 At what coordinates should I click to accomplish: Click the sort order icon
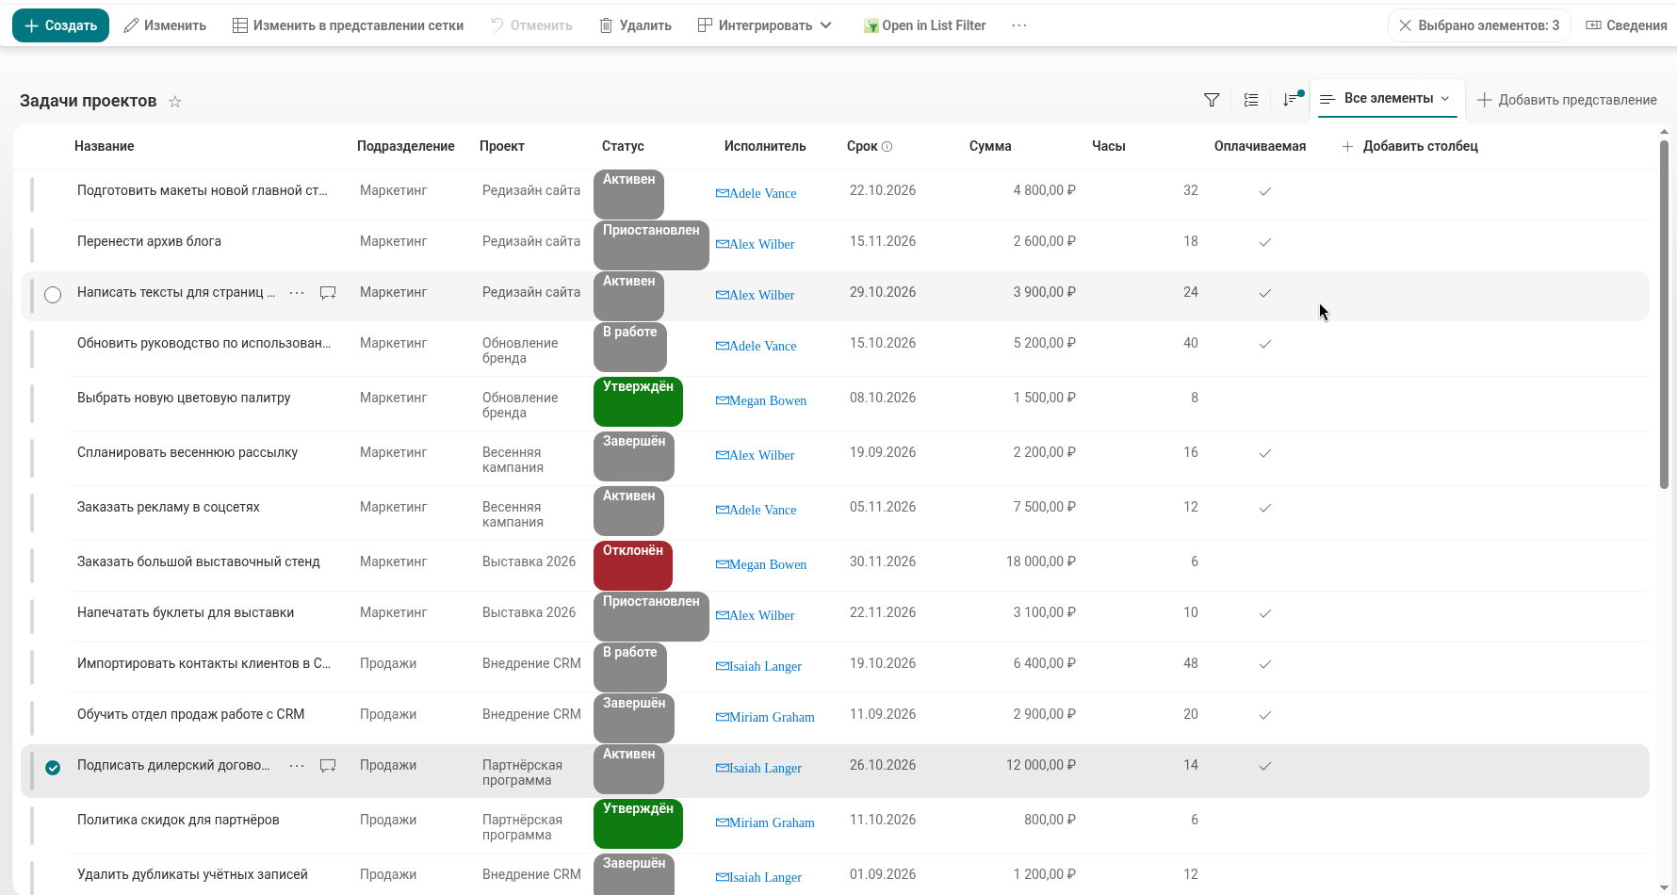[x=1291, y=100]
